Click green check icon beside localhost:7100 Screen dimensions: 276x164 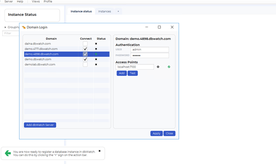169,67
